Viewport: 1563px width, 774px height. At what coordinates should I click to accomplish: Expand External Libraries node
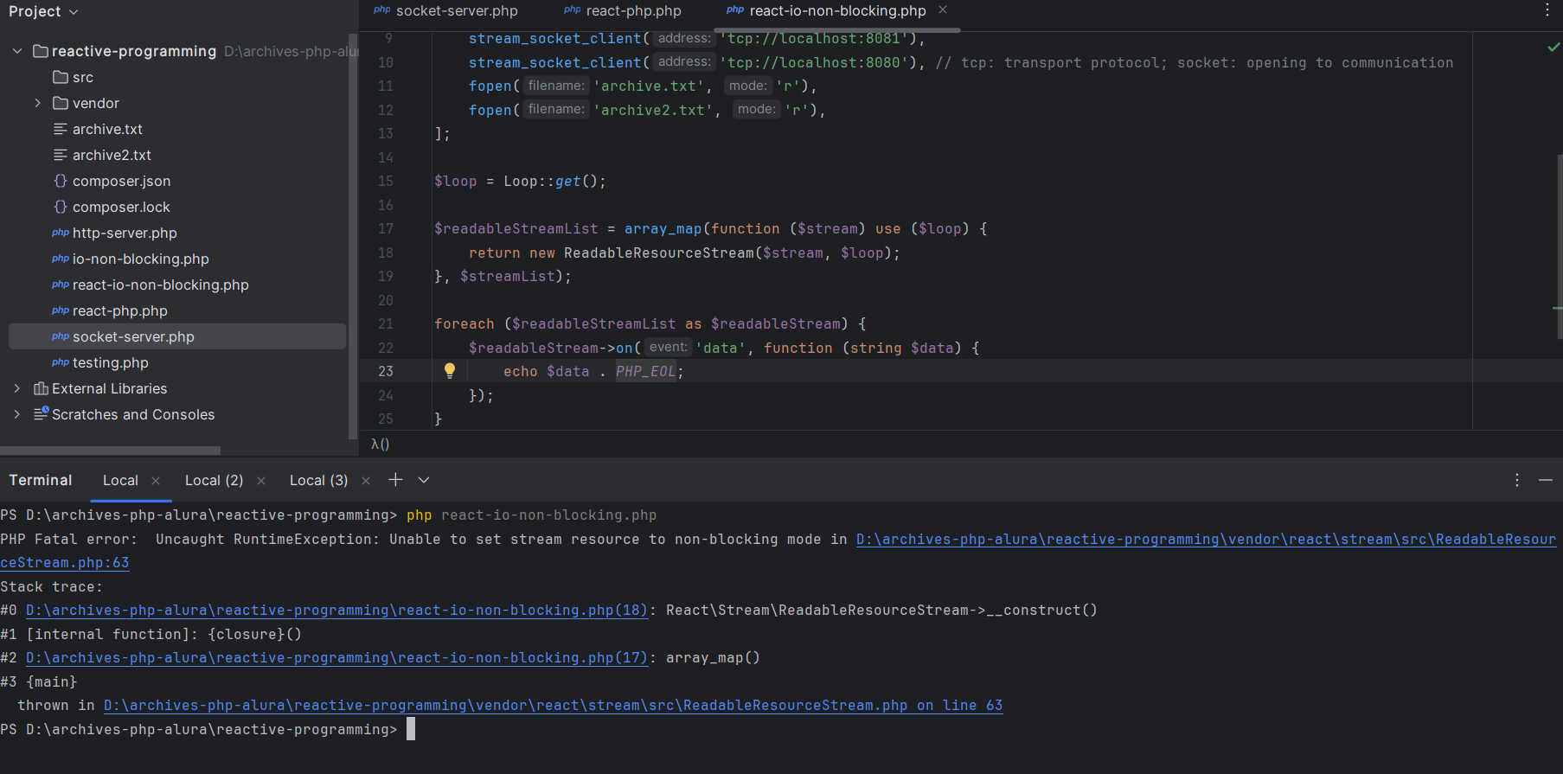pyautogui.click(x=17, y=388)
